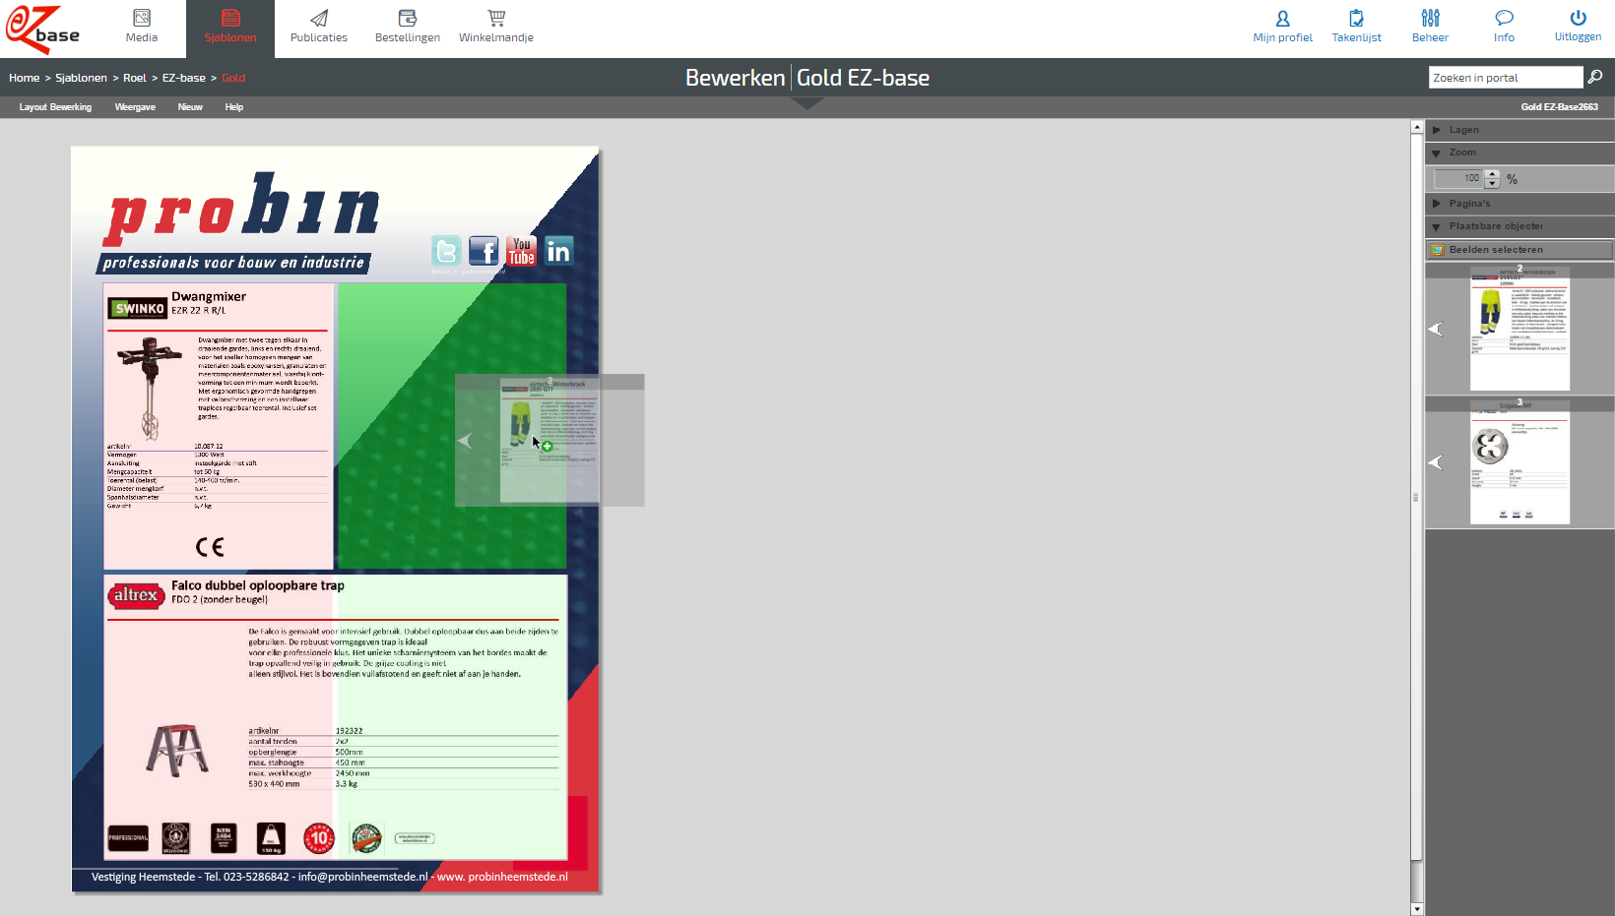Go to Publicaties
Image resolution: width=1615 pixels, height=916 pixels.
319,28
